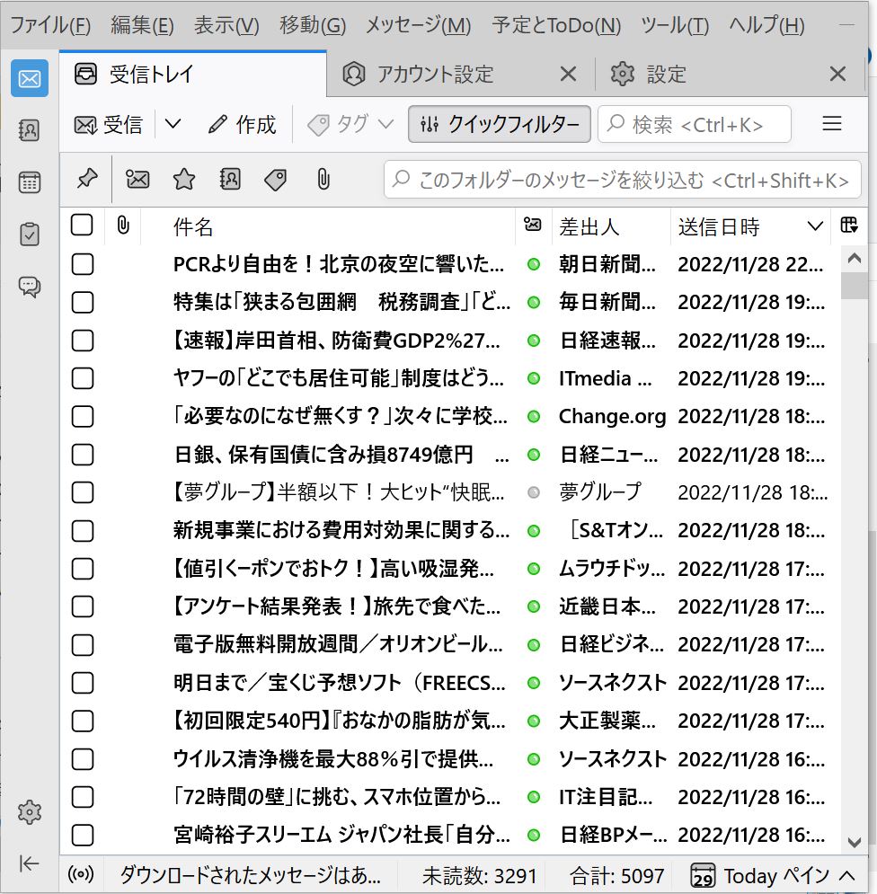Click the message list scrollbar thumb
Screen dimensions: 877x894
[x=855, y=285]
